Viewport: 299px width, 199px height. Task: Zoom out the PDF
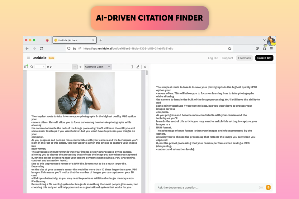click(x=74, y=67)
